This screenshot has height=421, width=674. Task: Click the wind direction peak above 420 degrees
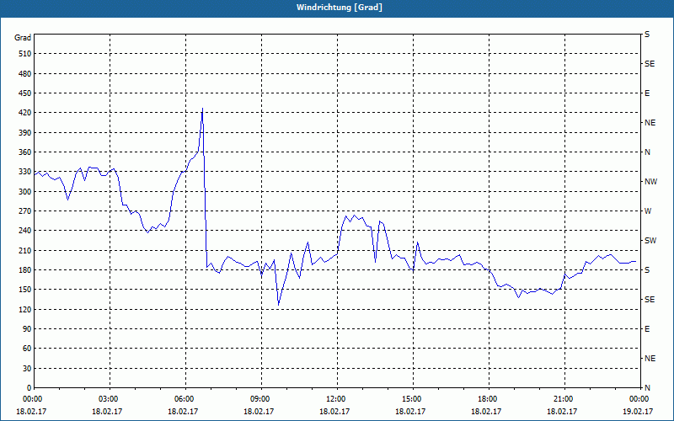(202, 109)
